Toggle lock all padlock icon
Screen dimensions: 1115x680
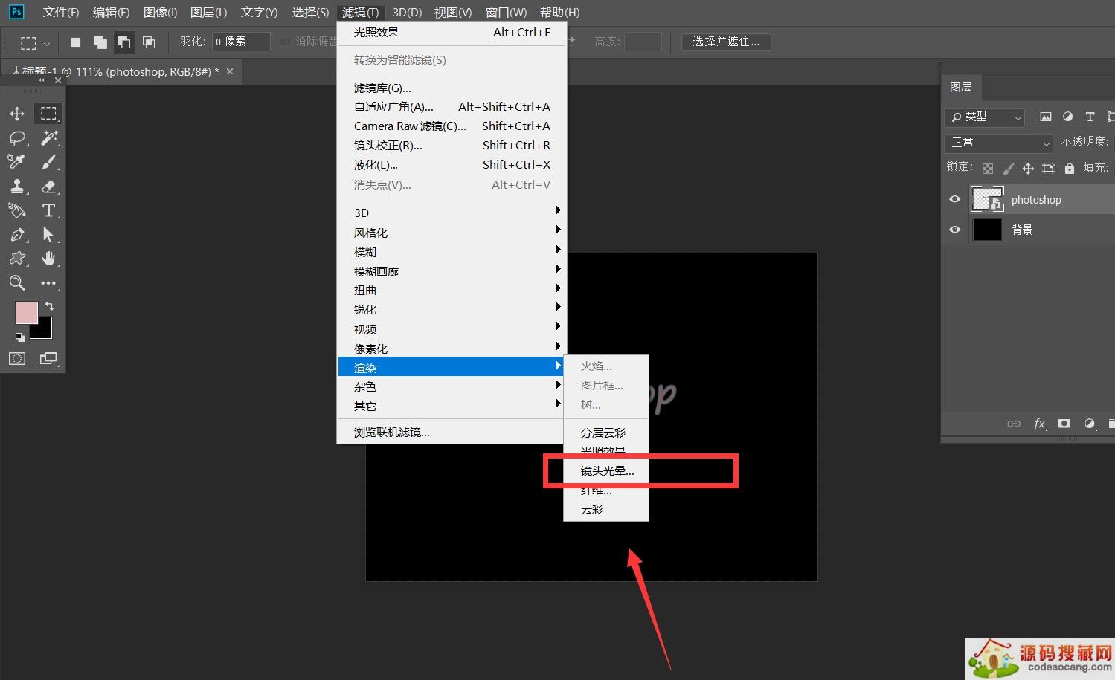(x=1070, y=169)
